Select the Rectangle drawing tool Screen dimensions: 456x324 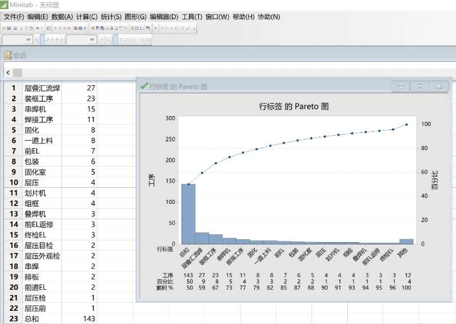[x=125, y=39]
